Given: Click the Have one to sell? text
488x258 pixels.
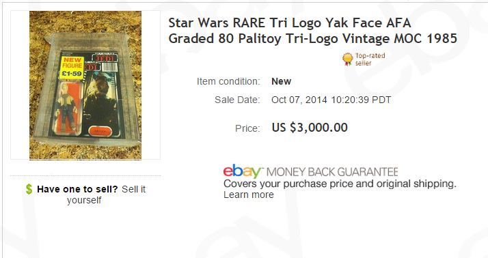Looking at the screenshot, I should pyautogui.click(x=77, y=189).
